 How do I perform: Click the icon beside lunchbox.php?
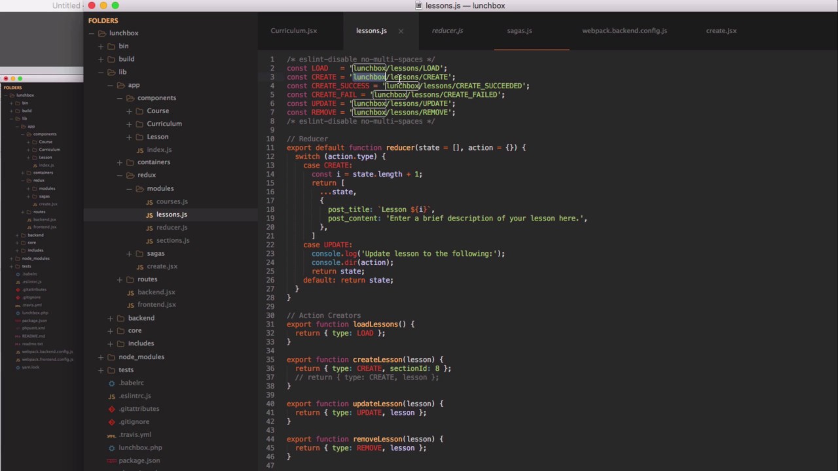pyautogui.click(x=111, y=447)
